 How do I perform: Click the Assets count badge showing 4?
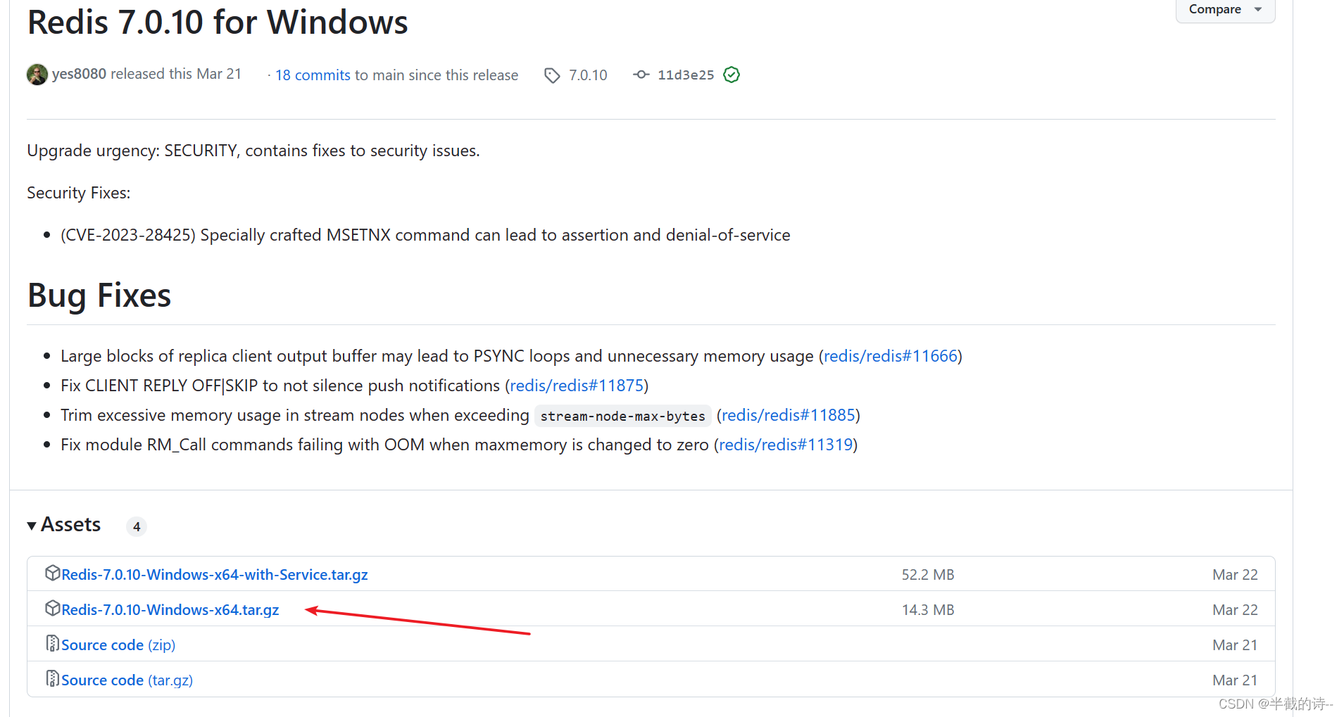pos(136,526)
